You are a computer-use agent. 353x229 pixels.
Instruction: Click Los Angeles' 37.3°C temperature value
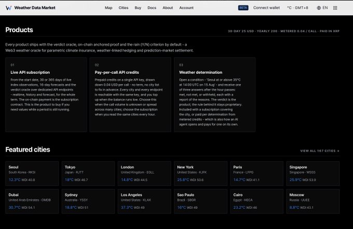127,207
